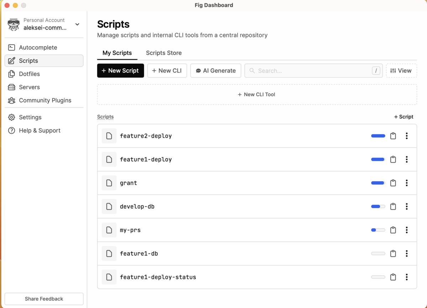Click the Settings gear icon
Image resolution: width=427 pixels, height=308 pixels.
click(12, 117)
